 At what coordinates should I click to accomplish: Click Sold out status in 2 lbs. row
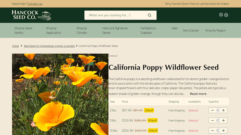point(193,110)
